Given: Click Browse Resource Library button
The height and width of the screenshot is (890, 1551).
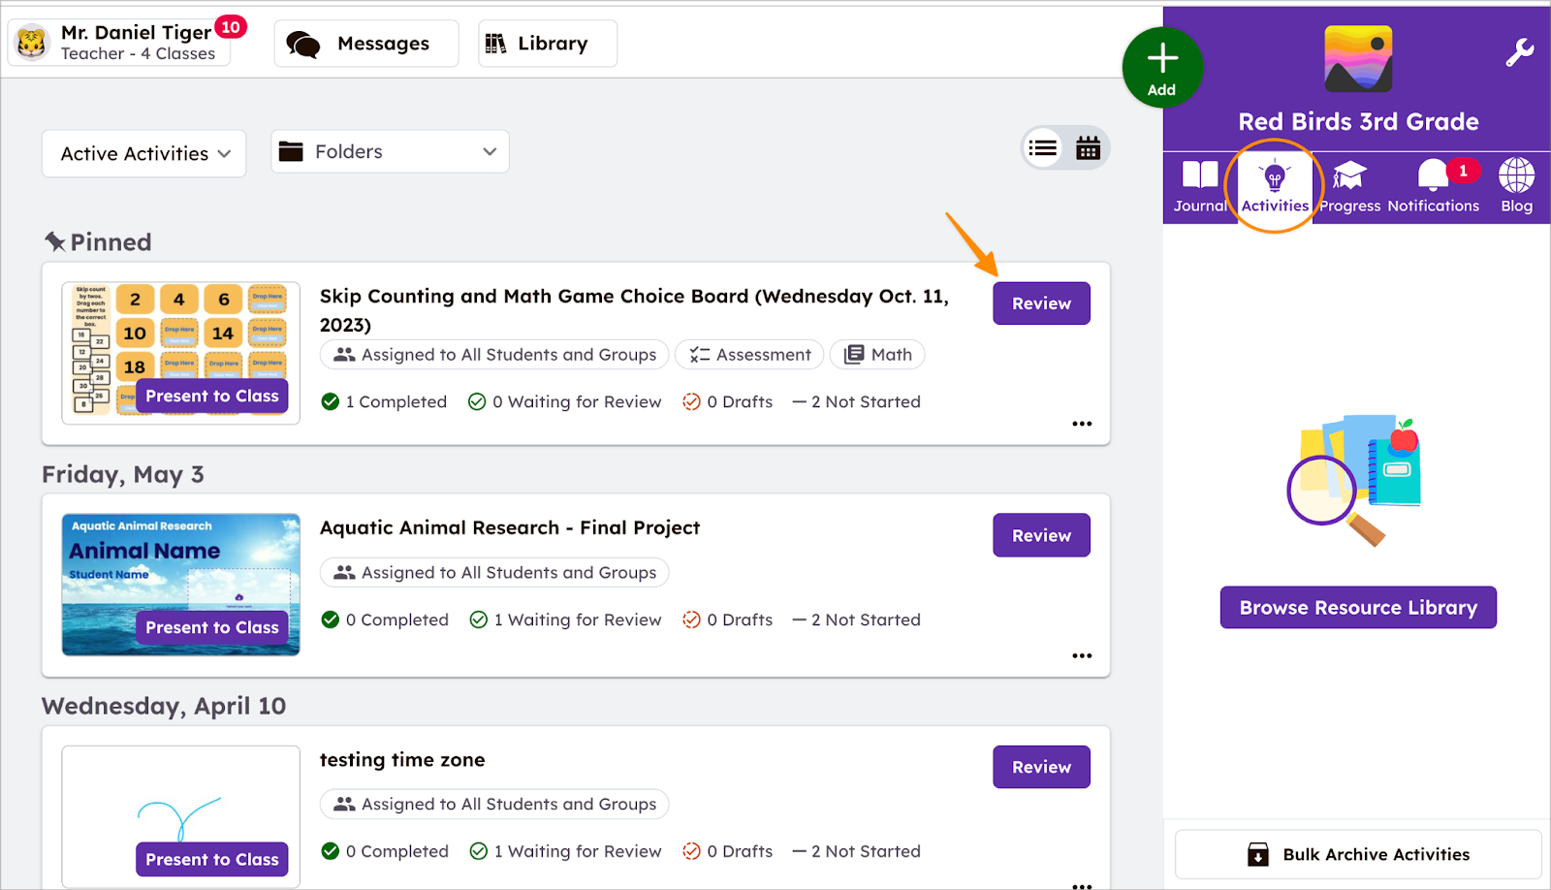Looking at the screenshot, I should (1357, 608).
